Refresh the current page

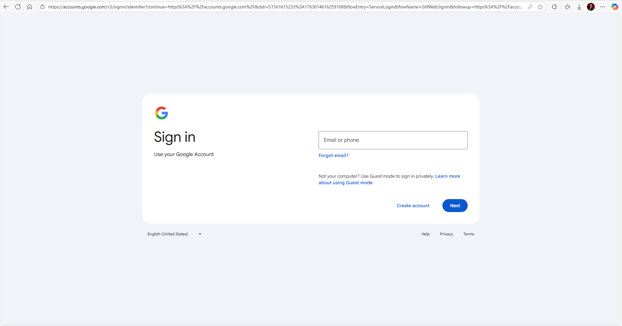[18, 7]
